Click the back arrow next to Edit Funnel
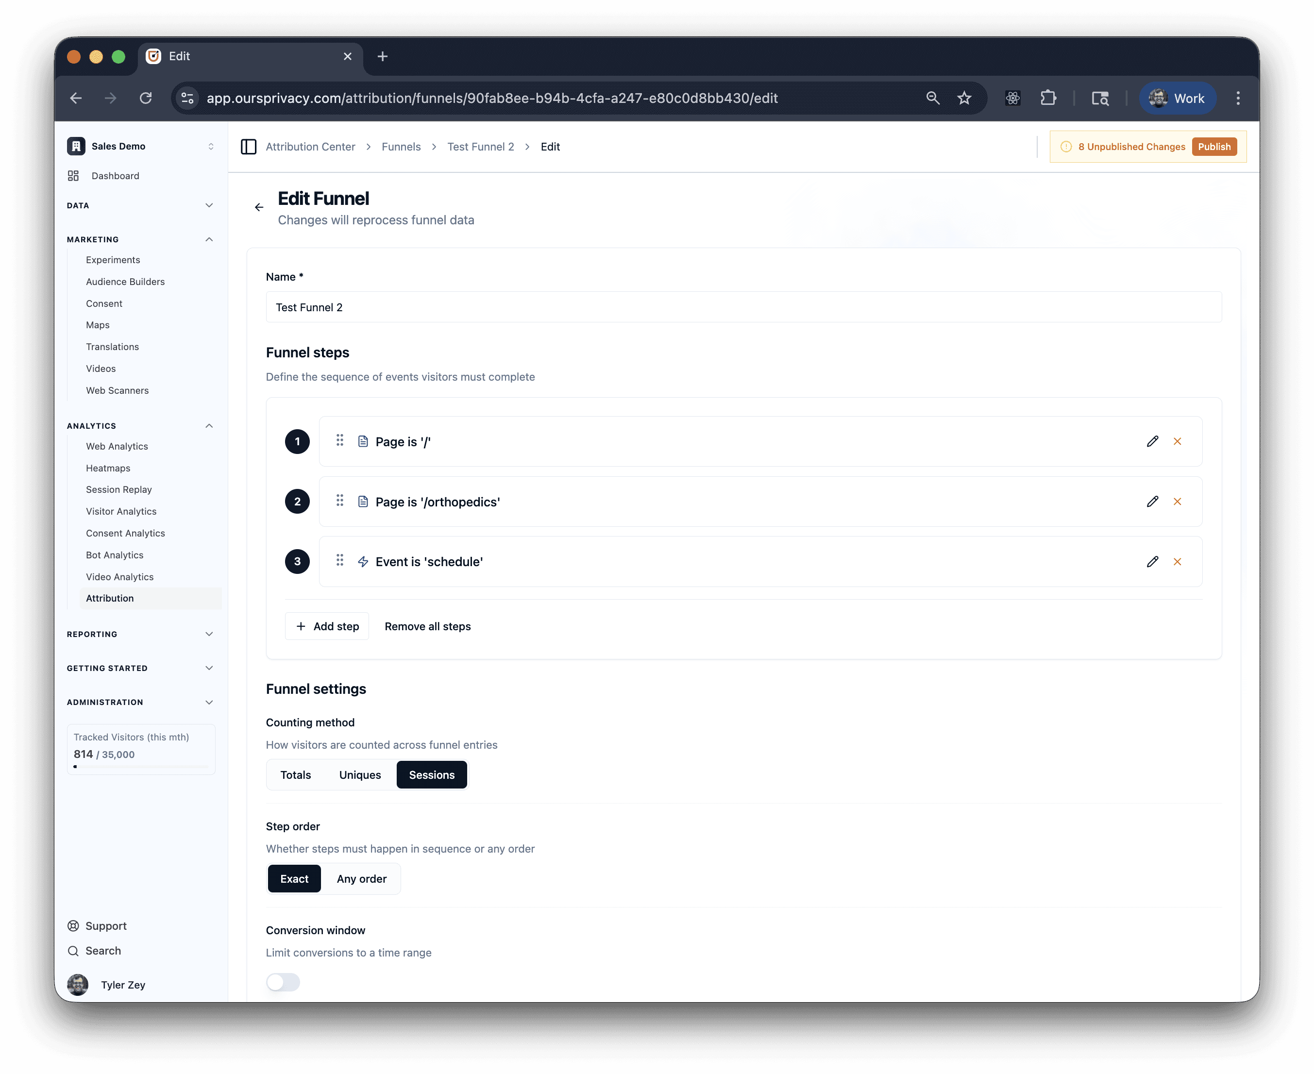1314x1074 pixels. pos(259,207)
